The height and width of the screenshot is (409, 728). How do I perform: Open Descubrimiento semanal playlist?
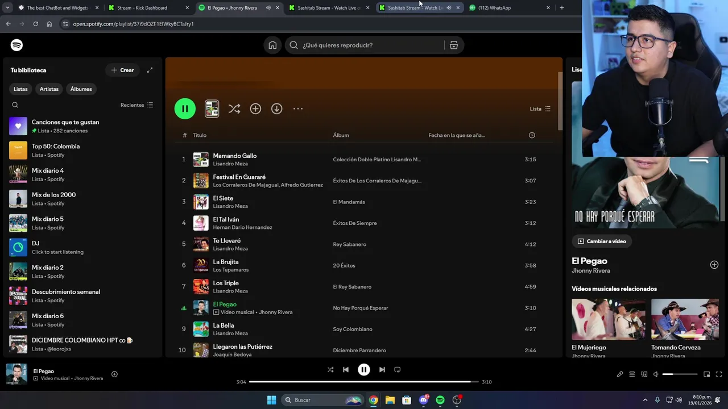(82, 295)
